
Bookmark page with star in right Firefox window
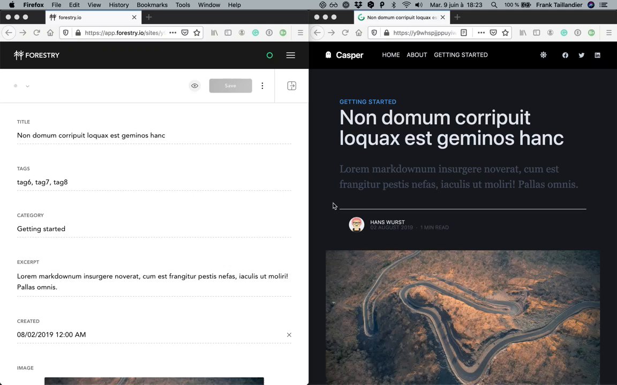coord(505,33)
